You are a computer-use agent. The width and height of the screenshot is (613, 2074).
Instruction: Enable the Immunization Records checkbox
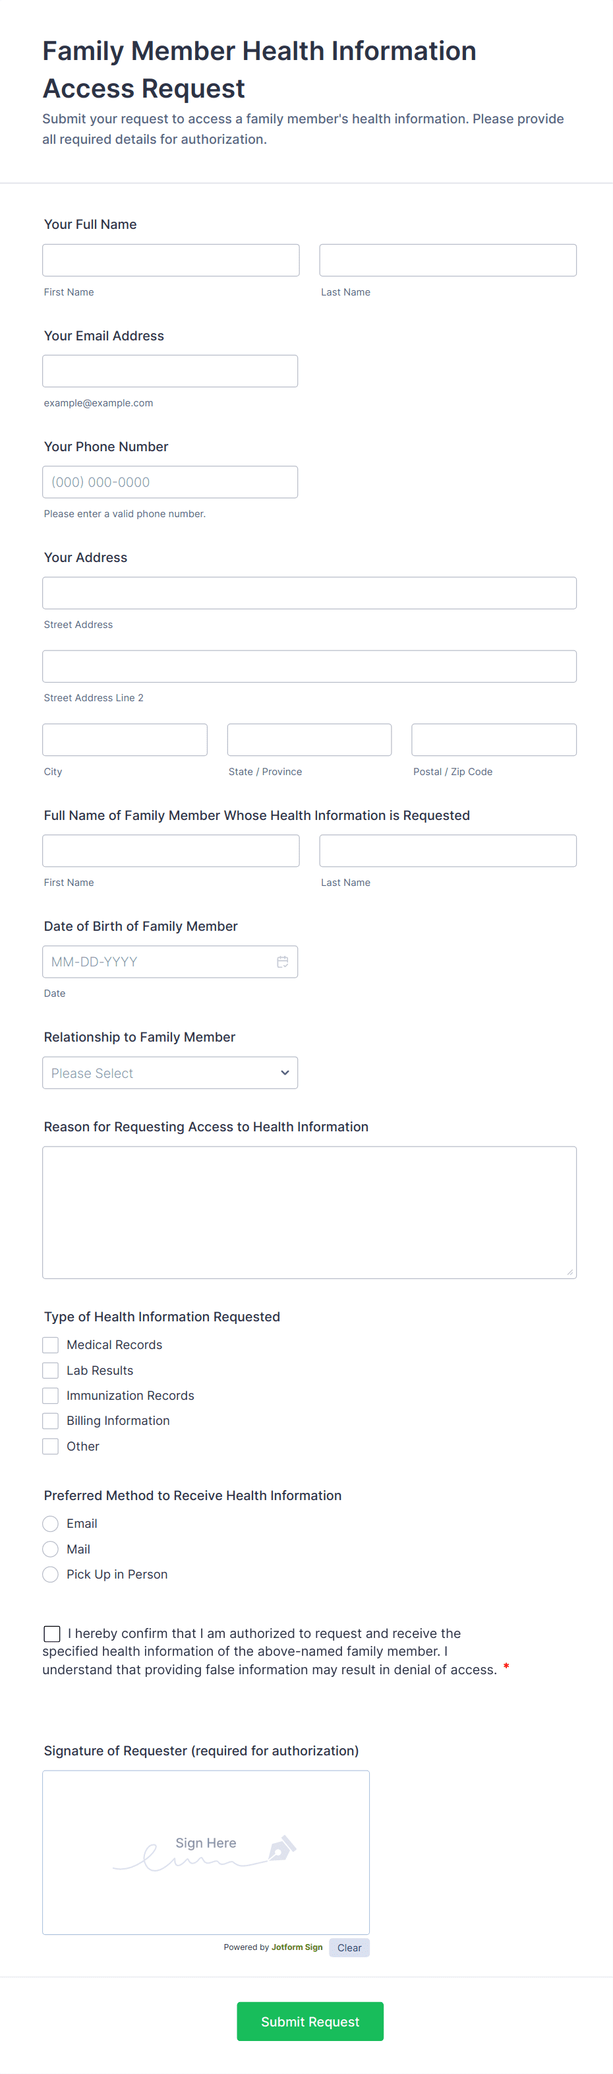coord(51,1395)
